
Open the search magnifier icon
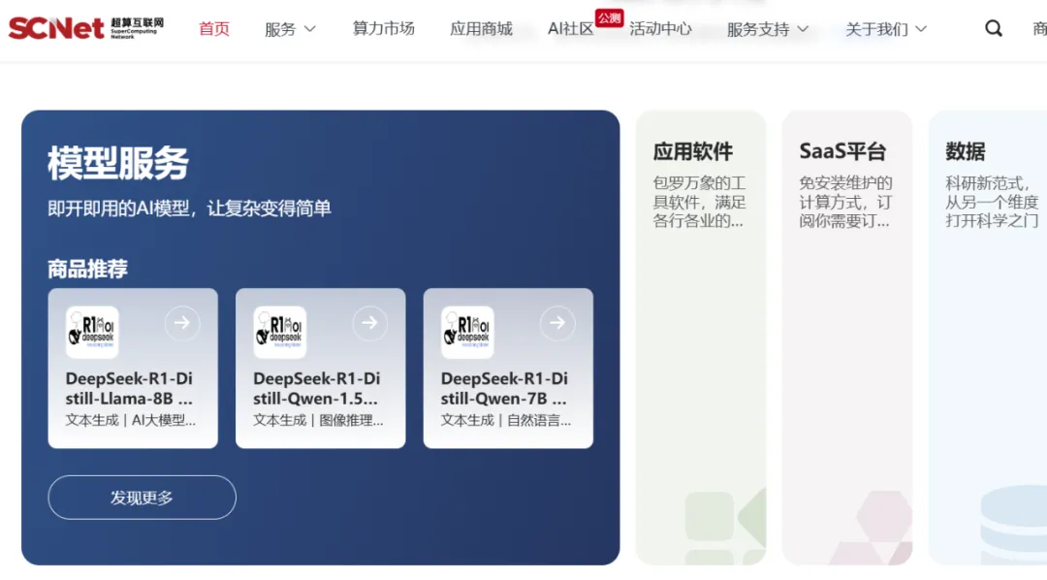pyautogui.click(x=994, y=29)
